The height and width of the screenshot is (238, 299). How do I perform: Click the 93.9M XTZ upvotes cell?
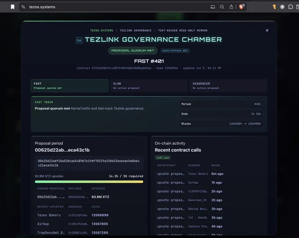100,197
